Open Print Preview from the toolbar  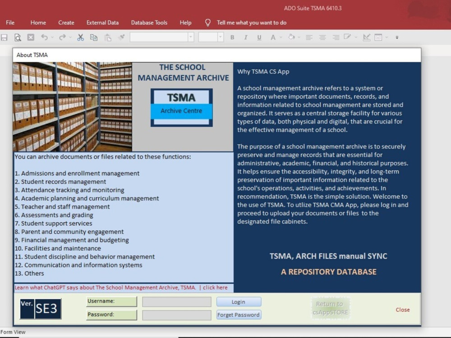click(x=18, y=37)
